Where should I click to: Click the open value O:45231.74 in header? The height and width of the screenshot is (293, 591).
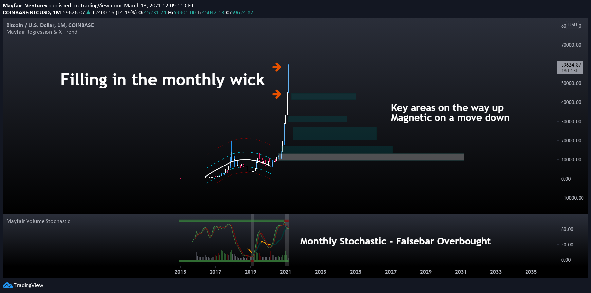click(152, 13)
